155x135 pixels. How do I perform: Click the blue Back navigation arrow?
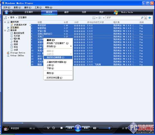click(6, 12)
